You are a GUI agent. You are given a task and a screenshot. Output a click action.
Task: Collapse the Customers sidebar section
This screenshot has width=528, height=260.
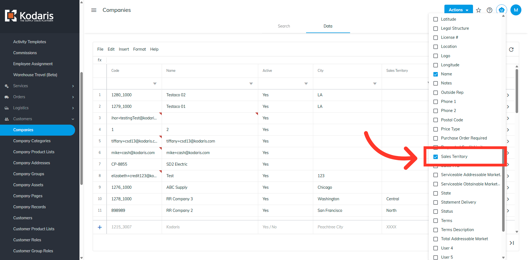pyautogui.click(x=73, y=119)
